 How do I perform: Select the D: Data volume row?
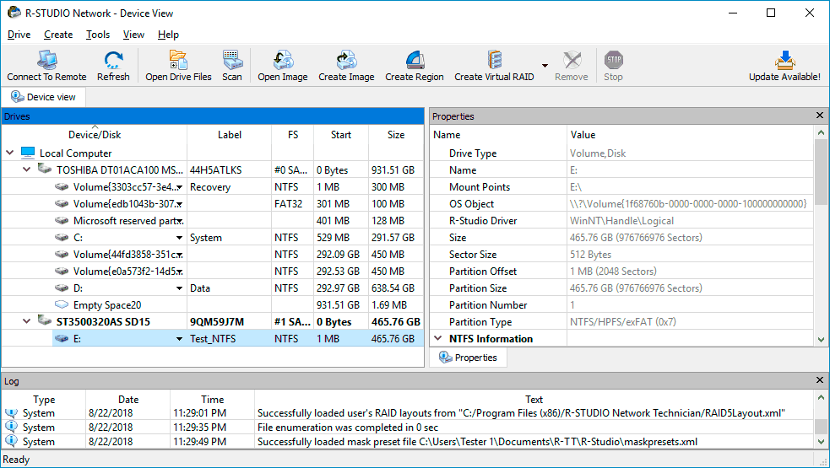pos(79,288)
